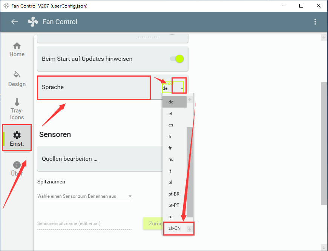The image size is (328, 251).
Task: Click the Sensorenspitzname text field
Action: click(84, 223)
